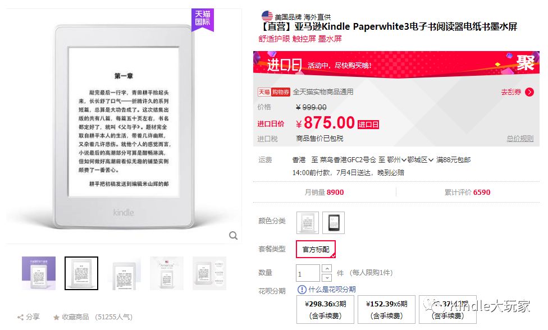Expand the 鄂城区 district dropdown
548x330 pixels.
pos(421,160)
